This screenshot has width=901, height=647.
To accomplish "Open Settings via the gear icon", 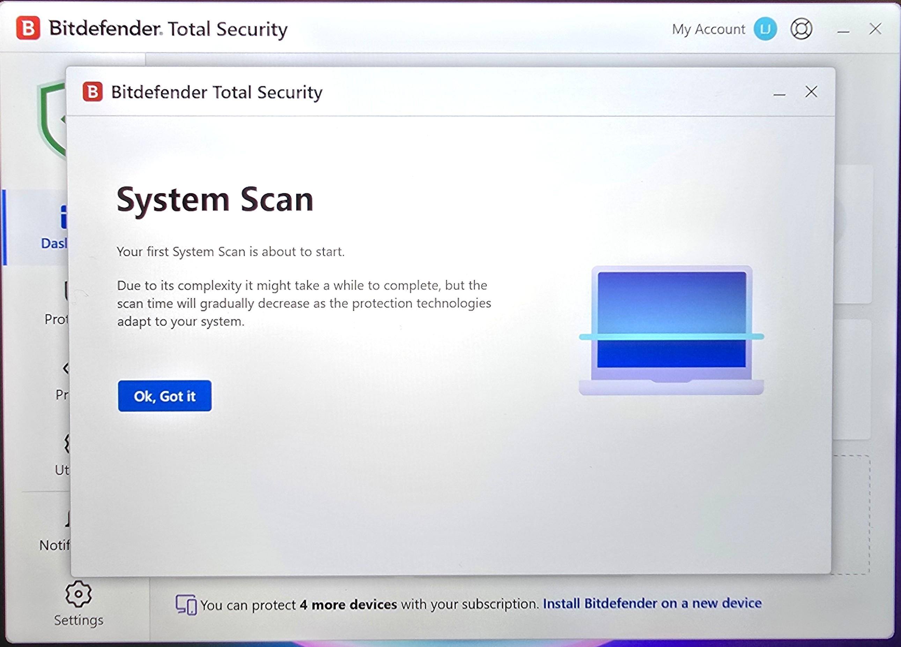I will (78, 593).
